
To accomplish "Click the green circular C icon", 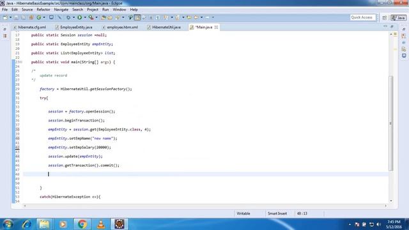I will (38, 17).
